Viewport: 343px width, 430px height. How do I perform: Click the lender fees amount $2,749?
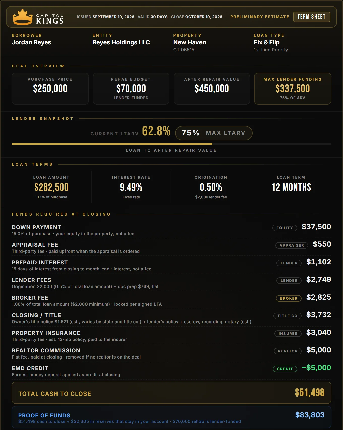pyautogui.click(x=319, y=280)
